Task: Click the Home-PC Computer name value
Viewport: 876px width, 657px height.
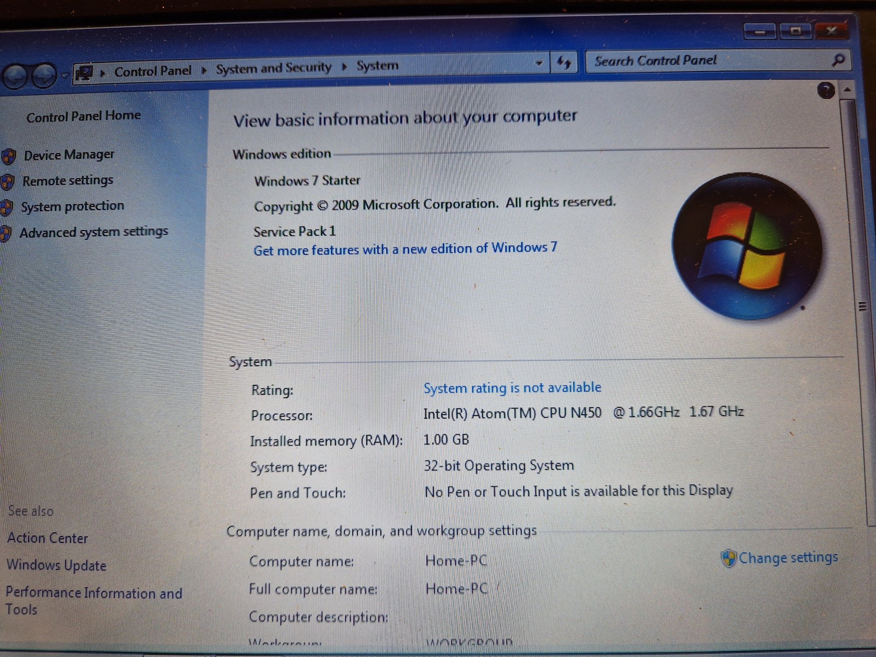Action: (456, 561)
